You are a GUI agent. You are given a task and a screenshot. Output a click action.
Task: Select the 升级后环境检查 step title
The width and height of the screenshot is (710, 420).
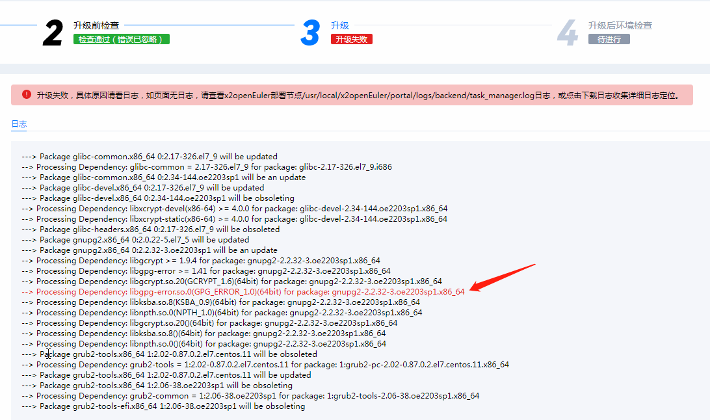tap(620, 25)
